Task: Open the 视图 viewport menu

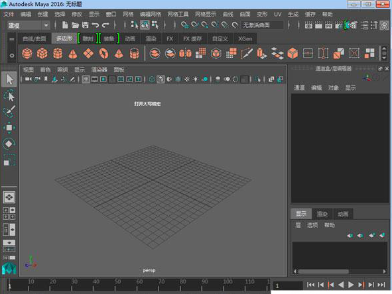Action: point(28,70)
